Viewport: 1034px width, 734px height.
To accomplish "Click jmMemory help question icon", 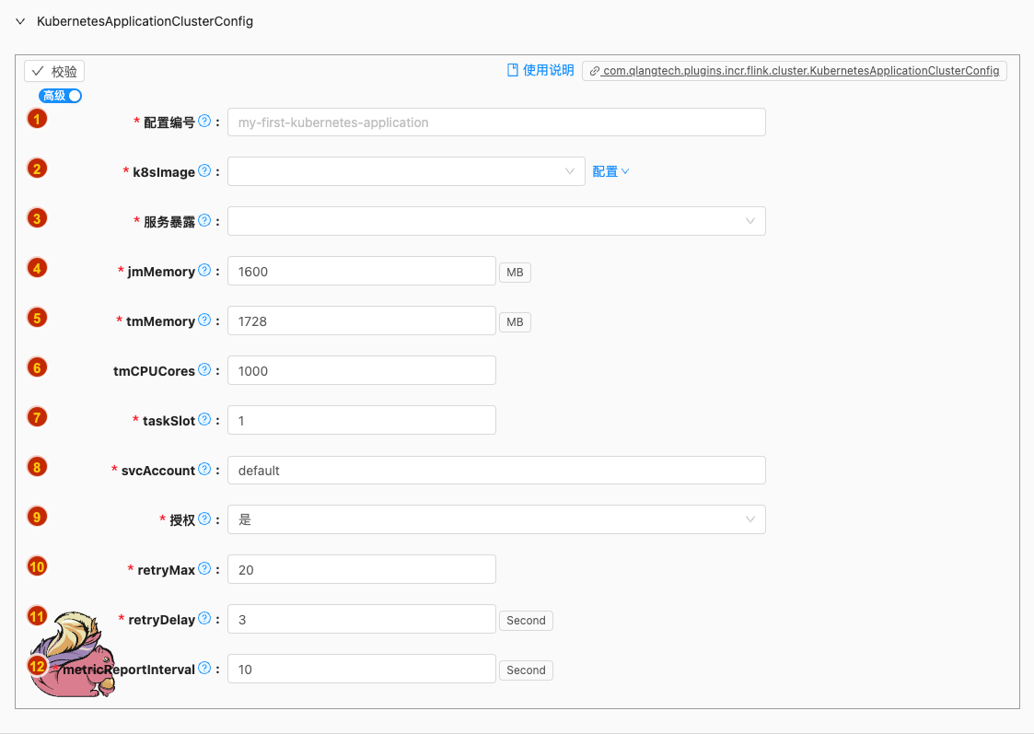I will (x=204, y=271).
